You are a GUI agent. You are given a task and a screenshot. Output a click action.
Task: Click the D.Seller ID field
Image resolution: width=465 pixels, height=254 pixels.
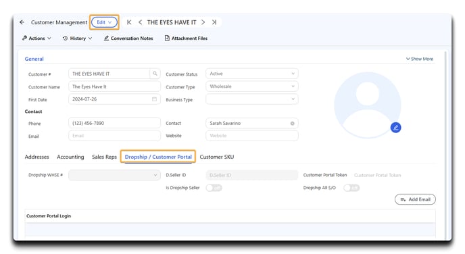click(x=252, y=175)
